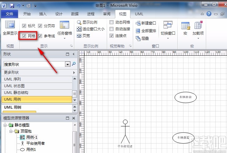The image size is (227, 153).
Task: Select 用例1 in model tree
Action: [x=31, y=149]
